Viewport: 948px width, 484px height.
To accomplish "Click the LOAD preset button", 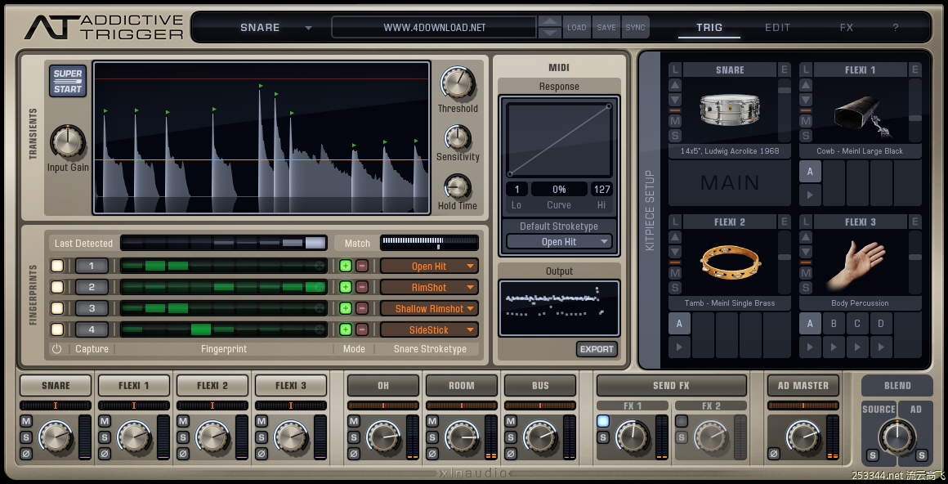I will coord(577,27).
